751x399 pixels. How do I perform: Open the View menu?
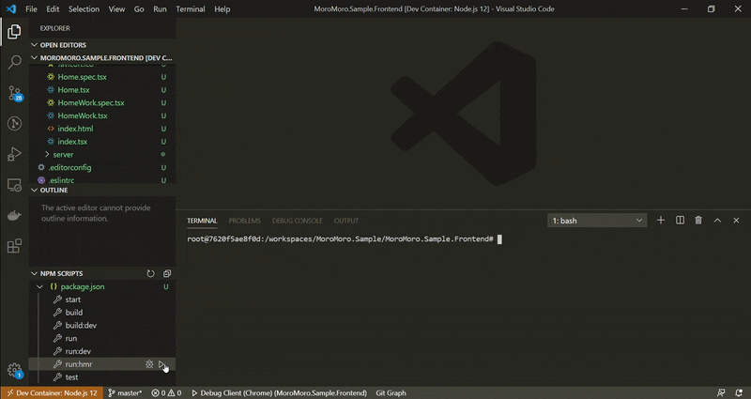(x=116, y=9)
